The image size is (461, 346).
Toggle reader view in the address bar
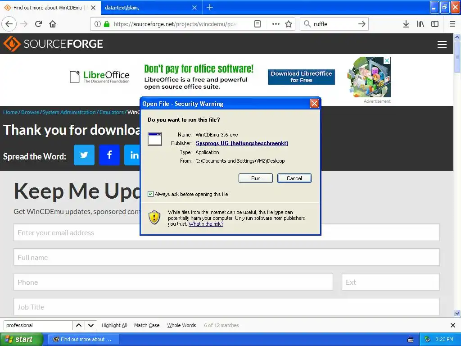point(258,24)
